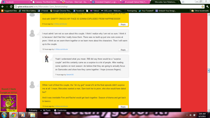Reply to the 12 hours ago comment
The width and height of the screenshot is (210, 118).
(x=123, y=50)
